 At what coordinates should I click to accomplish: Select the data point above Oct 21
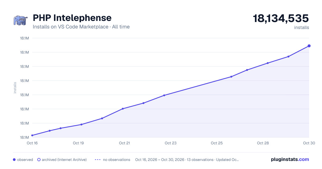(x=123, y=109)
